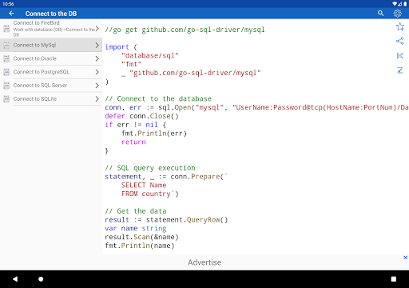Click the Connect to SQLite list icon
This screenshot has width=409, height=288.
click(x=6, y=99)
